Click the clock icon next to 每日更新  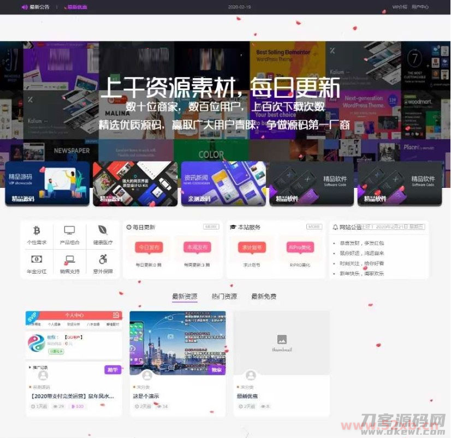pos(128,227)
